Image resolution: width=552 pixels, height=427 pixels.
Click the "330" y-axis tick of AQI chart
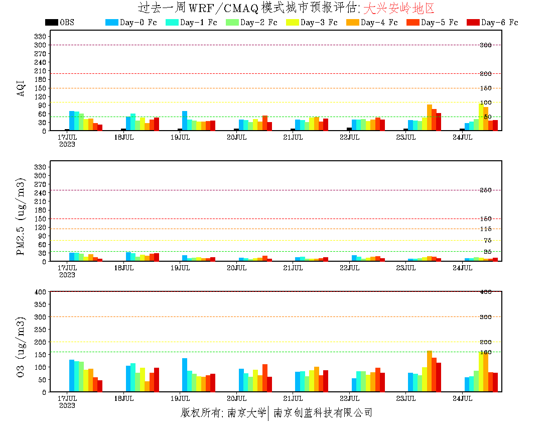[x=40, y=37]
